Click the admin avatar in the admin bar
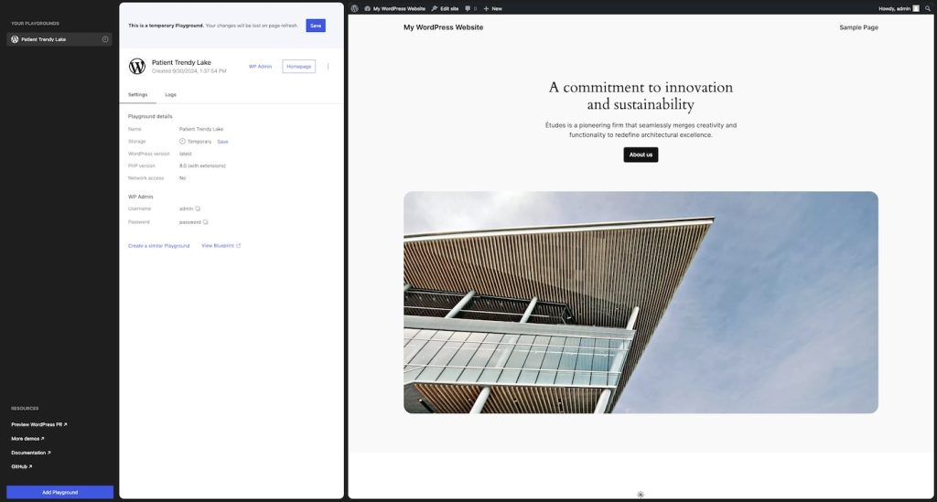This screenshot has height=502, width=937. tap(916, 8)
